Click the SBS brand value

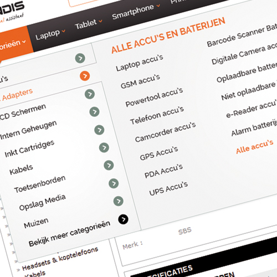(x=184, y=231)
